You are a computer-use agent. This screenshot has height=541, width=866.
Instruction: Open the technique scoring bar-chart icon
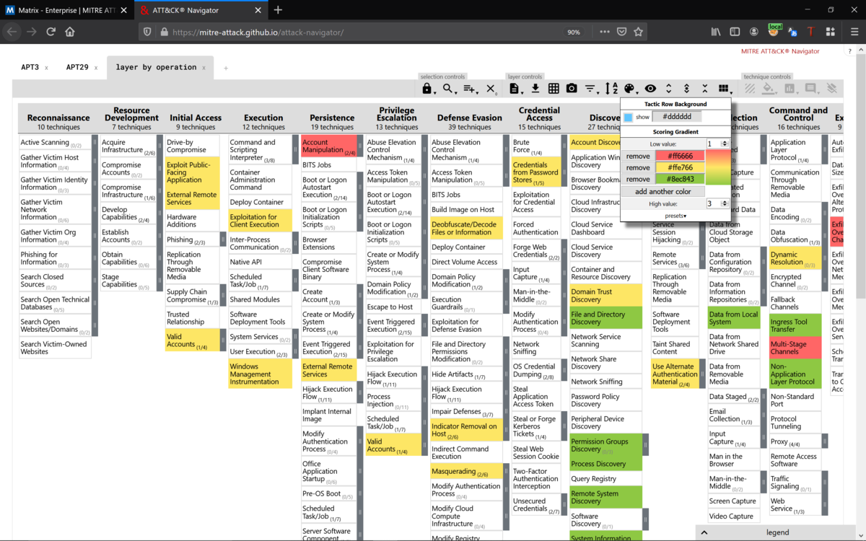tap(791, 89)
